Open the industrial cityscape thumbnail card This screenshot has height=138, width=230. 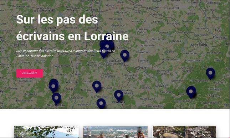pos(115,132)
